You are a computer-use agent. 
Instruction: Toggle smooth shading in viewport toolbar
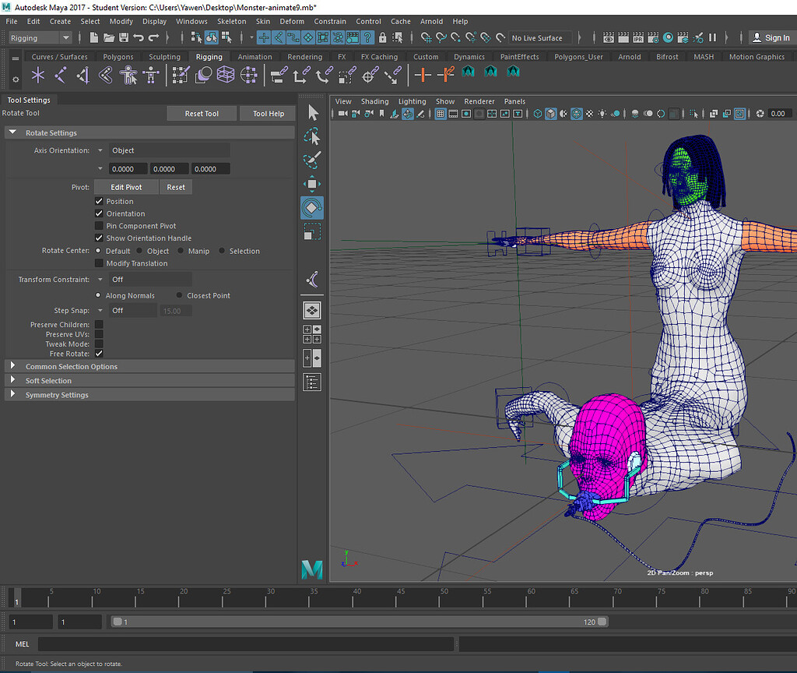(550, 114)
